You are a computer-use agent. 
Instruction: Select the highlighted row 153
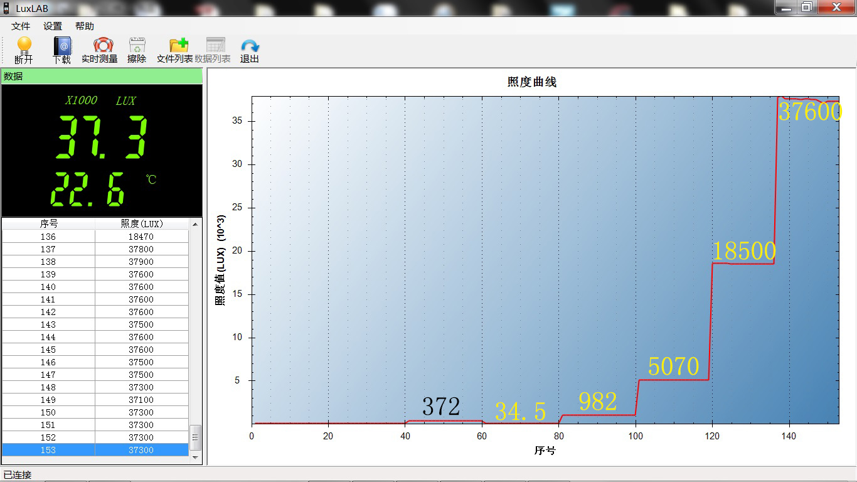pyautogui.click(x=95, y=450)
